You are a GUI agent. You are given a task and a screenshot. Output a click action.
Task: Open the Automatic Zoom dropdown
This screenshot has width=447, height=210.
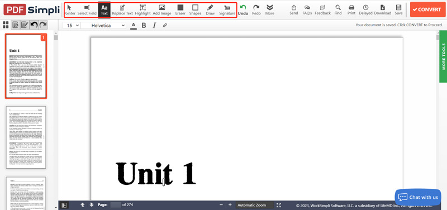[255, 205]
